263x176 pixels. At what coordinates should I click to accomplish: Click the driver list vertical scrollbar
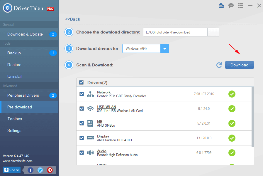tap(253, 117)
